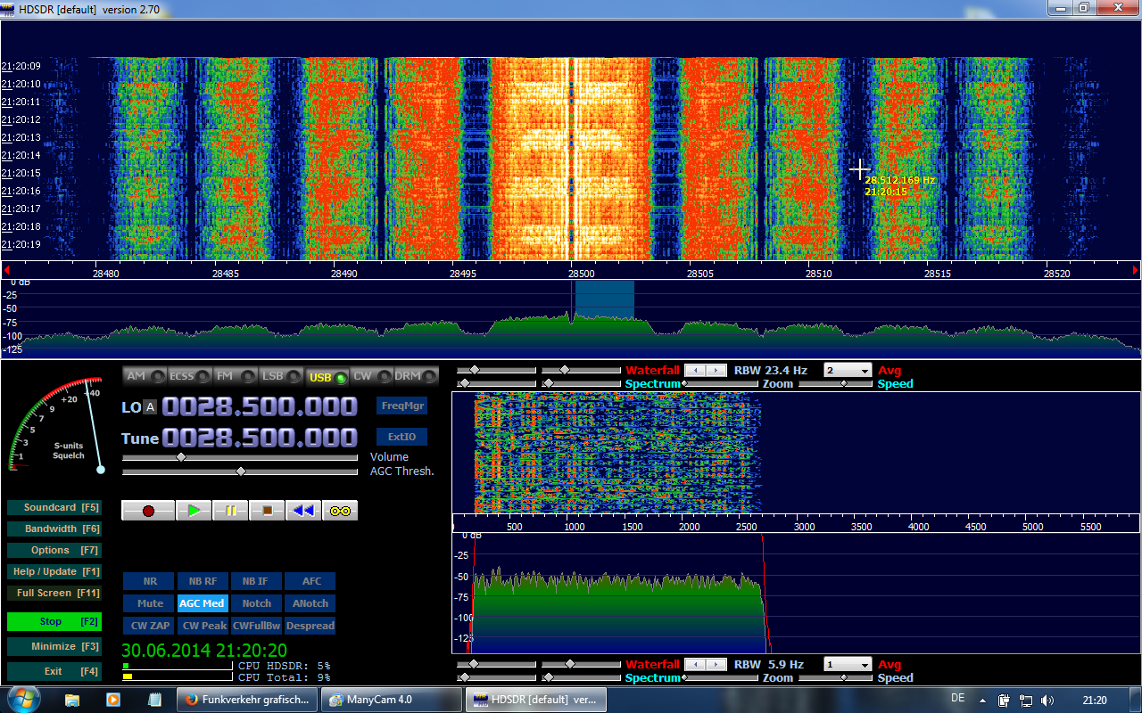
Task: Toggle ANotch auto-notch
Action: coord(310,603)
